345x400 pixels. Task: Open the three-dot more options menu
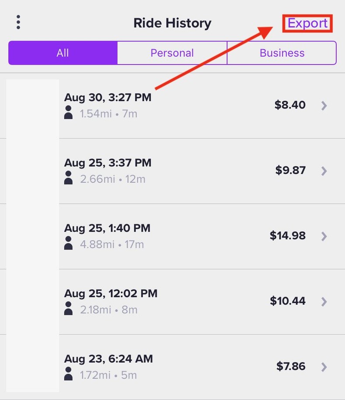coord(18,22)
